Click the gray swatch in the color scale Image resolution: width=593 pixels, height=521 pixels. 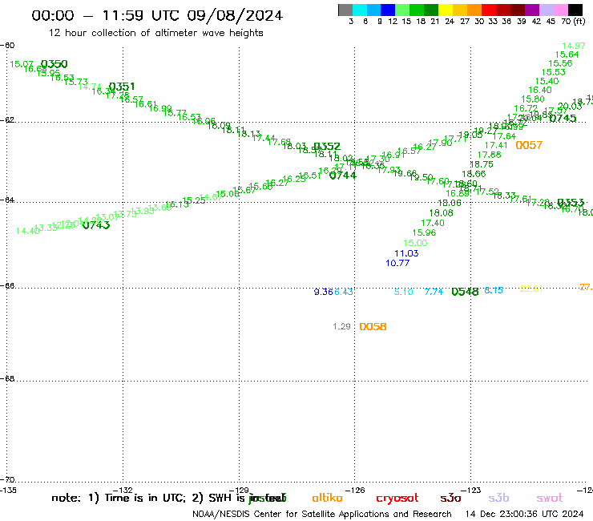(345, 10)
